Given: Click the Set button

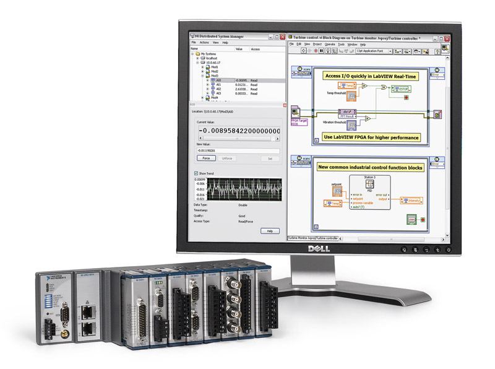Looking at the screenshot, I should 270,158.
